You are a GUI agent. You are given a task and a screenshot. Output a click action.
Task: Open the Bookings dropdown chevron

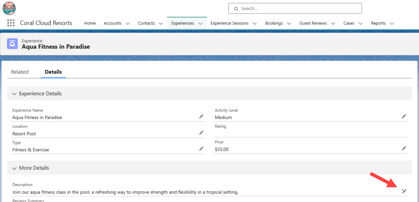[289, 24]
